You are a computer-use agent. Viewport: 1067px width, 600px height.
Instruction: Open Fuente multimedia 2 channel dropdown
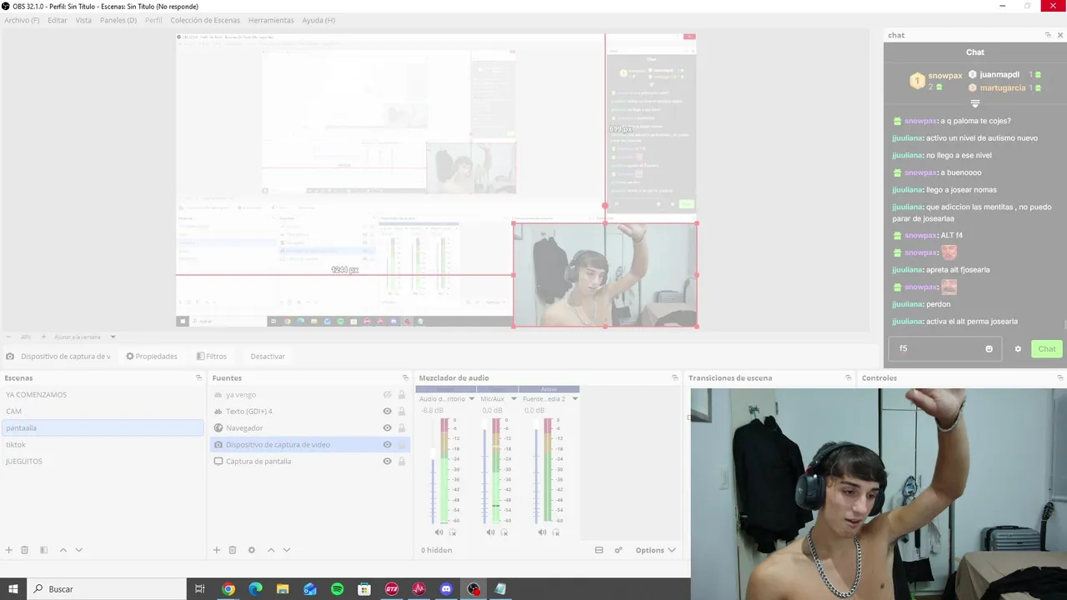pos(574,399)
